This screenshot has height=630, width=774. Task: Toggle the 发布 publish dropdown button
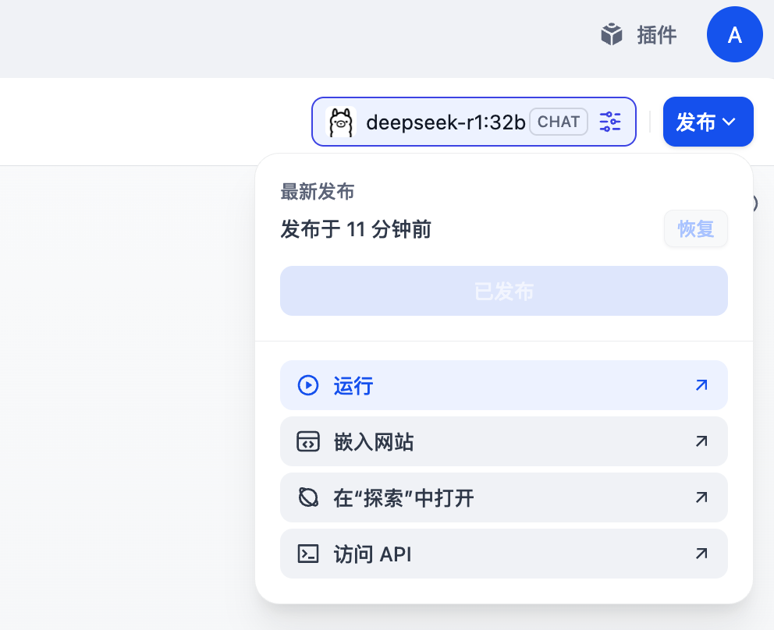click(x=708, y=122)
